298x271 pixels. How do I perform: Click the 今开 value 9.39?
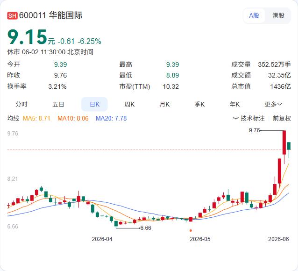[60, 64]
